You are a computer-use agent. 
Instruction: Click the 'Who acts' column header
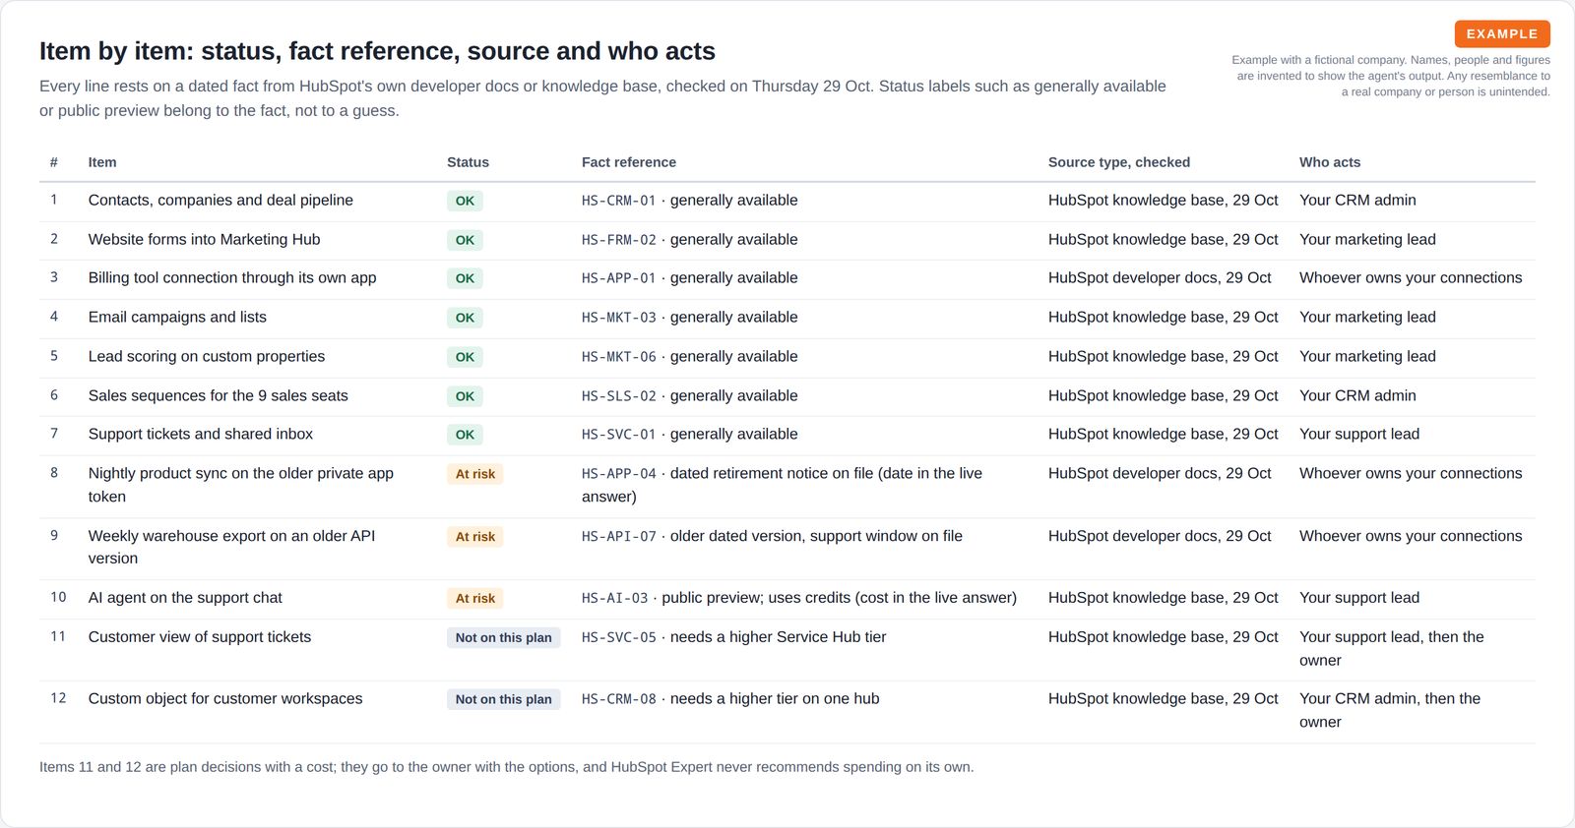1330,162
